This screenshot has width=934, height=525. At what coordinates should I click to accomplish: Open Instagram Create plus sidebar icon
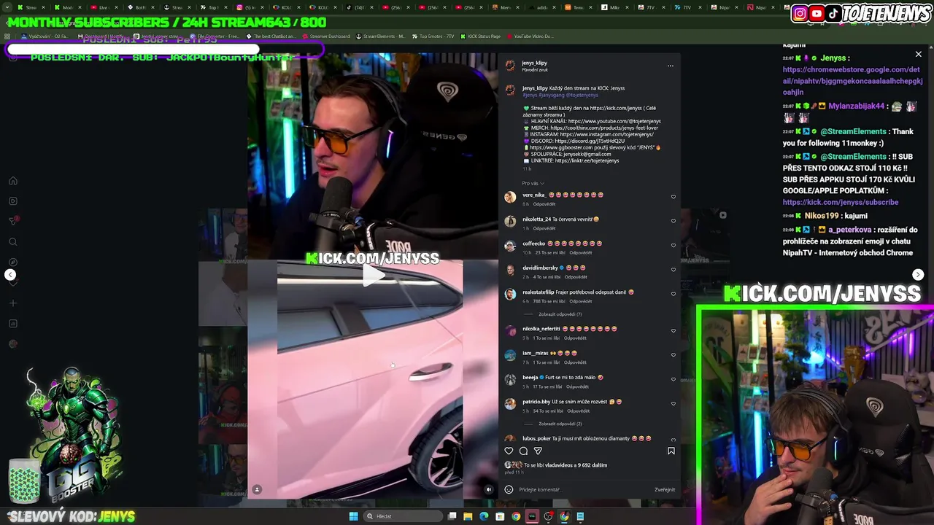pyautogui.click(x=13, y=303)
